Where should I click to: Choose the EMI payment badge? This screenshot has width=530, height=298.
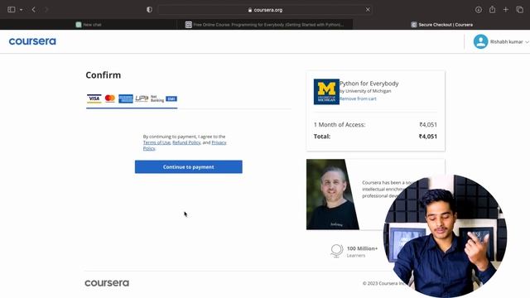171,99
